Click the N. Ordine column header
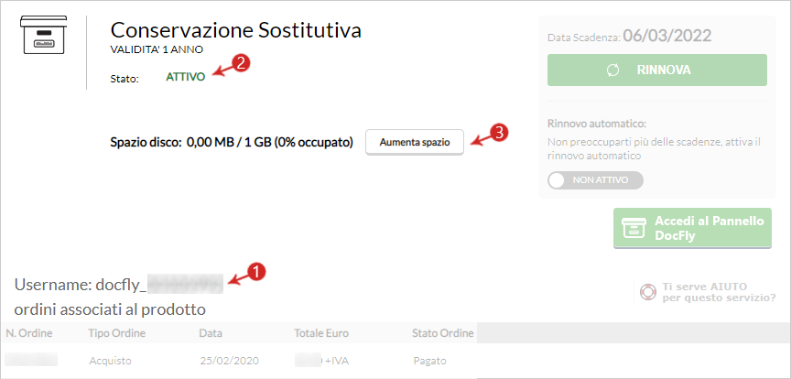Viewport: 791px width, 379px height. click(29, 333)
